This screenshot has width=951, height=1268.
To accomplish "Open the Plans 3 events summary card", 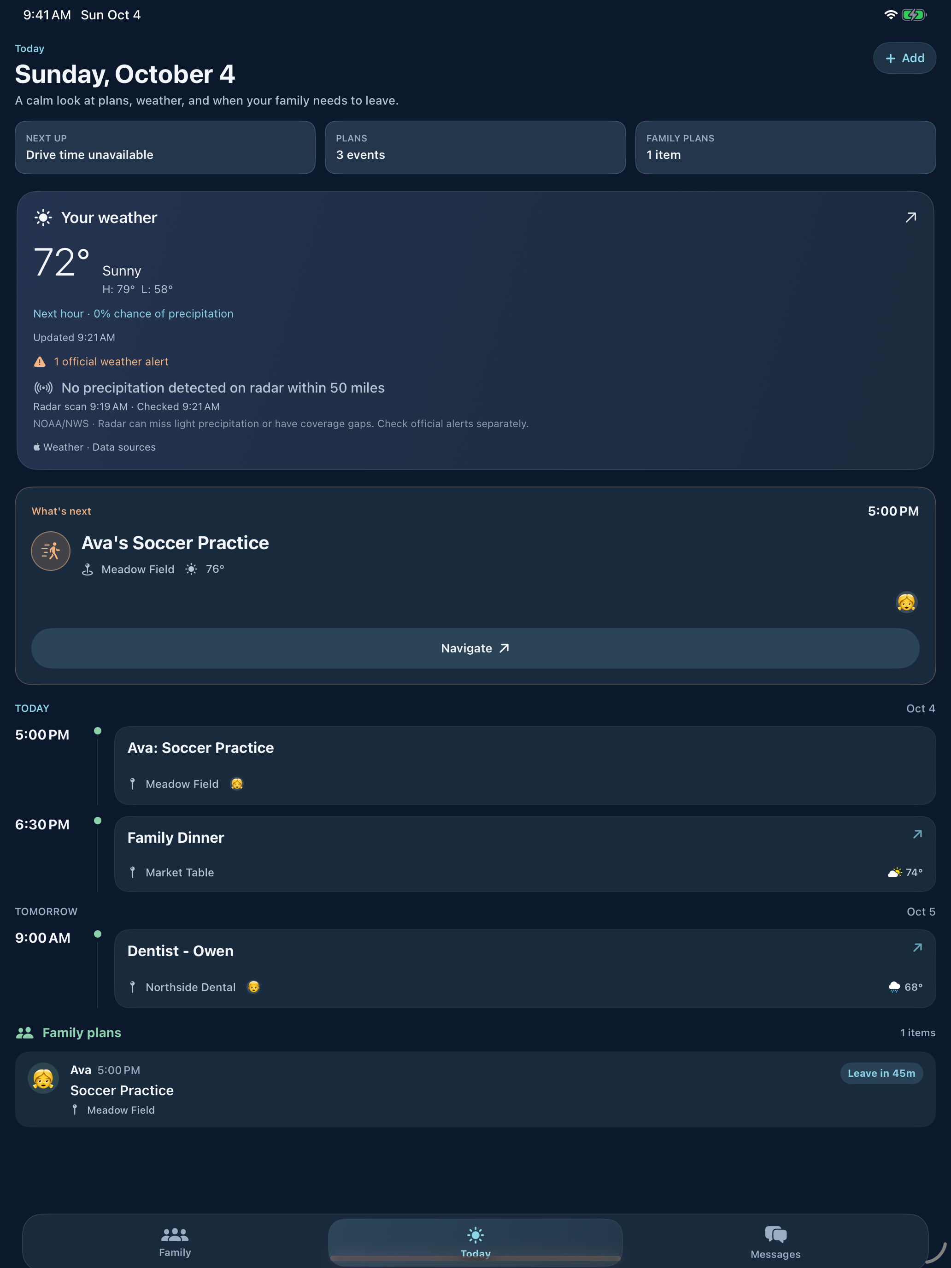I will point(475,147).
